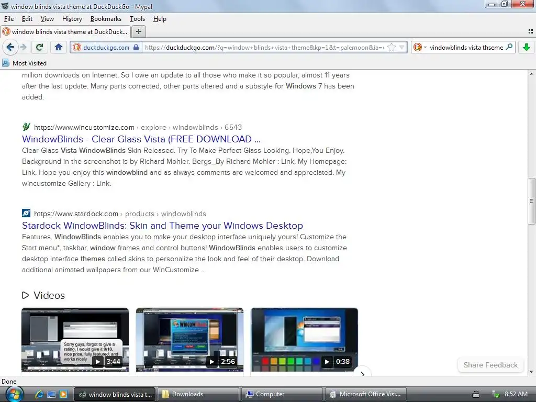Bookmark this page with the star icon
This screenshot has width=536, height=402.
392,47
